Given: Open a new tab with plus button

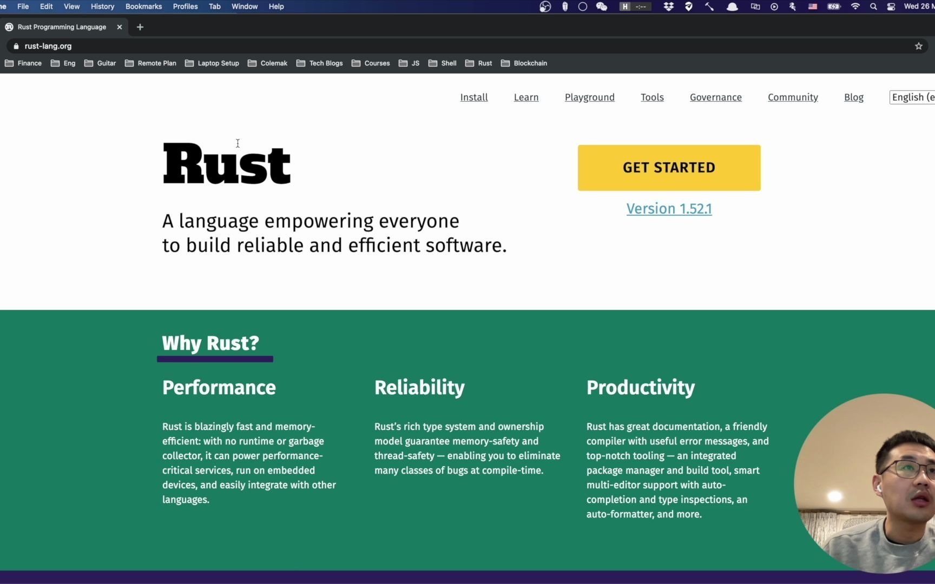Looking at the screenshot, I should pos(140,27).
